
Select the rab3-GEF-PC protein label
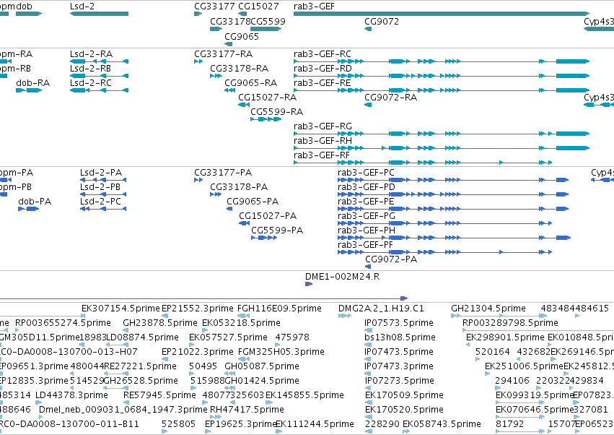[x=366, y=173]
